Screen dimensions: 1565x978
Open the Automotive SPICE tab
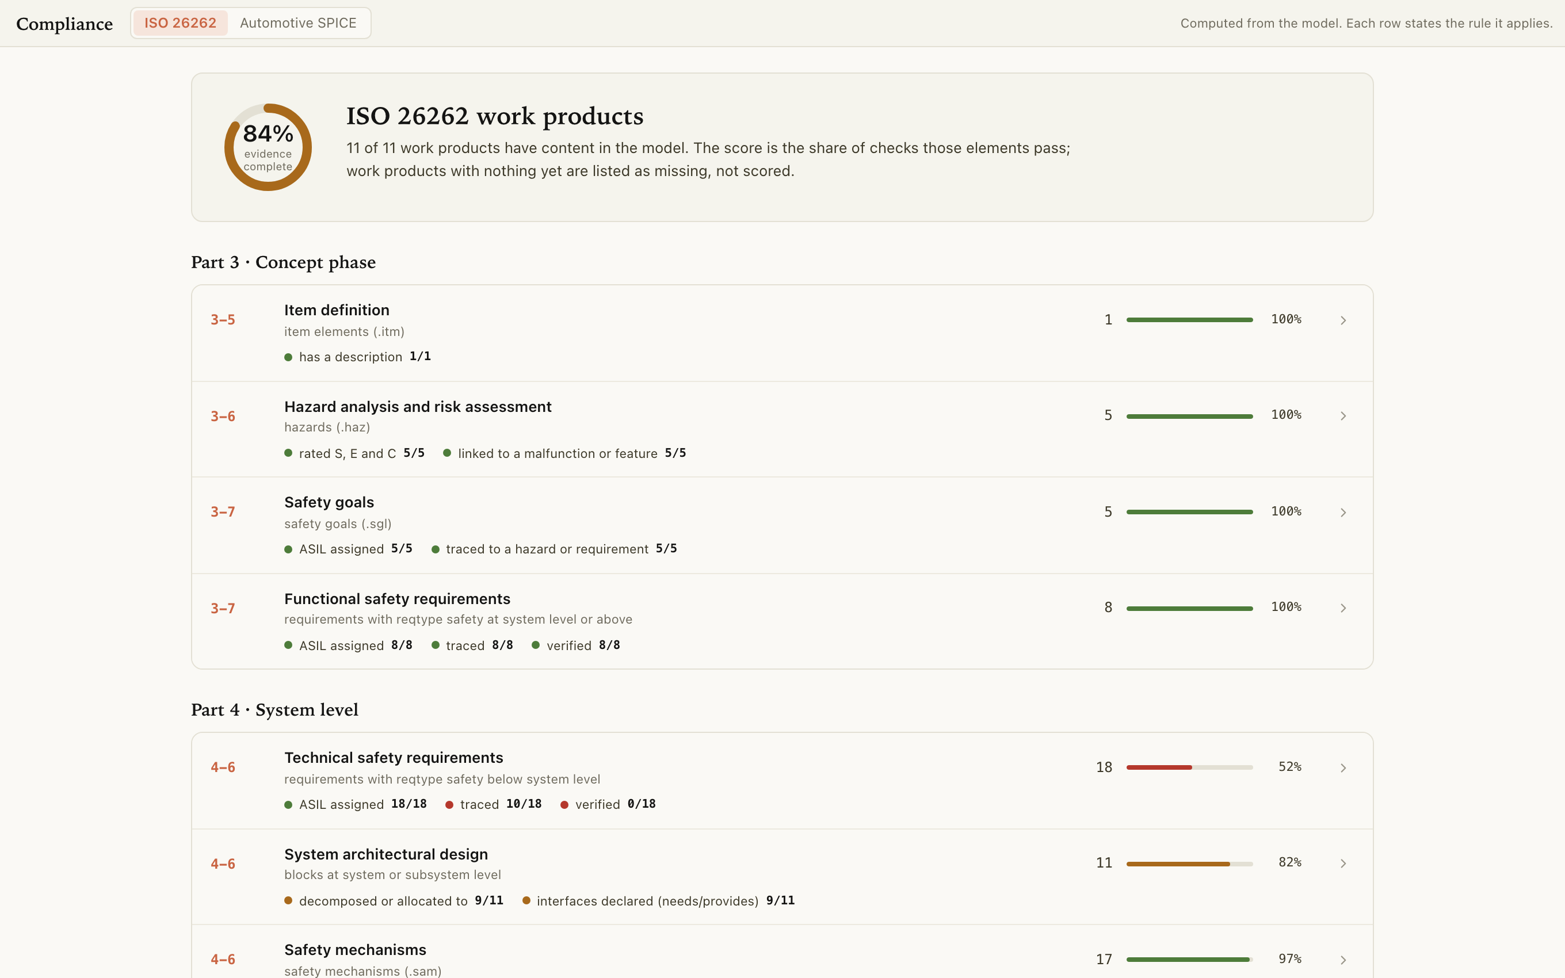[x=298, y=23]
